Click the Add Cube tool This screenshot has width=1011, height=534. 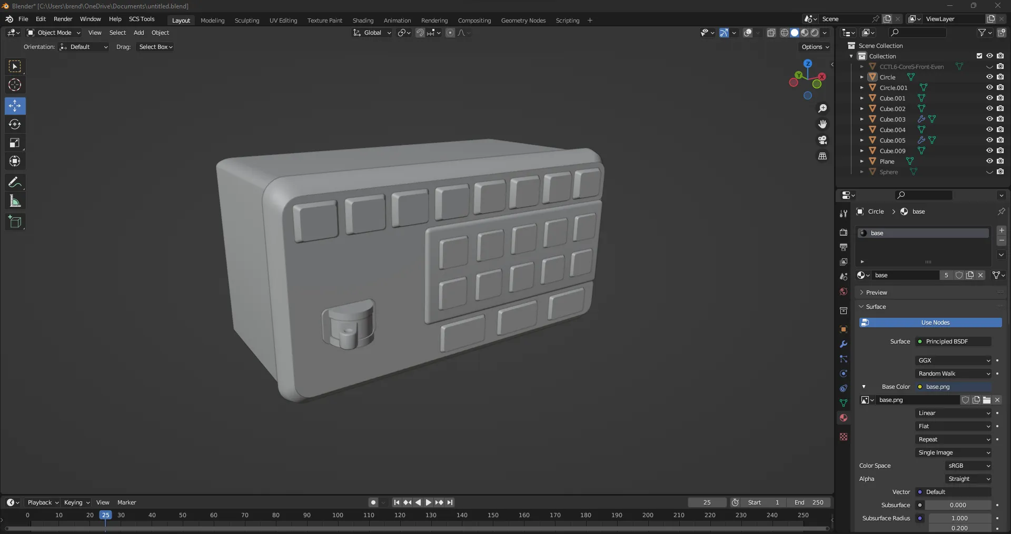pos(15,222)
